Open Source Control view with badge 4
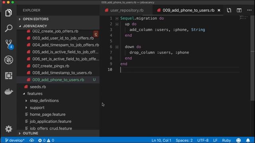The height and width of the screenshot is (143, 255). [9, 44]
